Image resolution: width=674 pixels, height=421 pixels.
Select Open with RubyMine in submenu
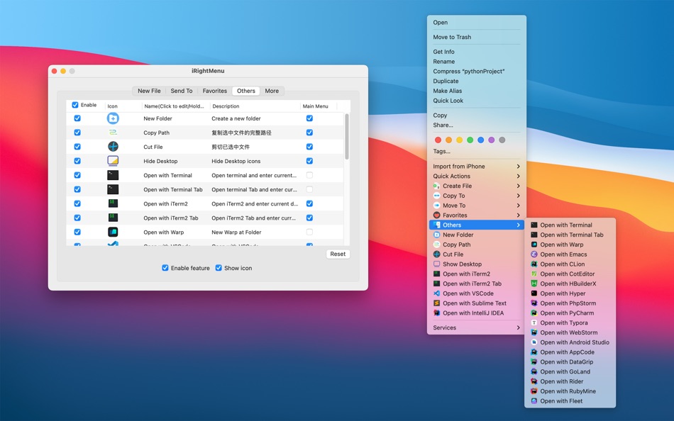pos(570,391)
